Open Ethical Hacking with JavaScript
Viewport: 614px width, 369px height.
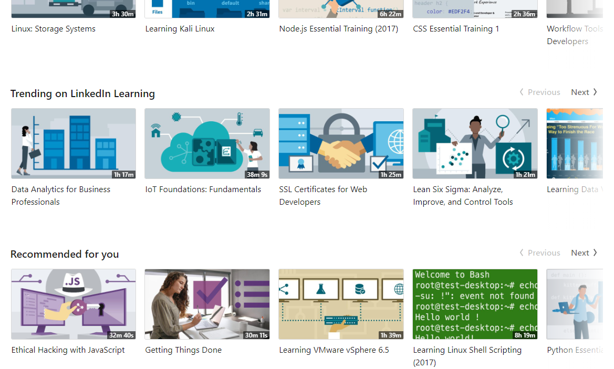pos(68,350)
